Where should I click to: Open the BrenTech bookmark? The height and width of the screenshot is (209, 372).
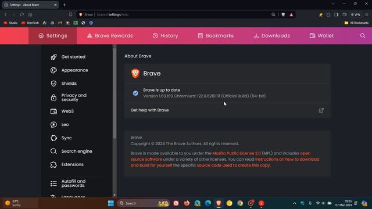point(30,23)
